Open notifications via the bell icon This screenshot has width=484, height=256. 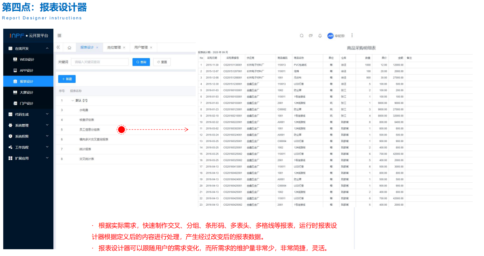[x=320, y=36]
